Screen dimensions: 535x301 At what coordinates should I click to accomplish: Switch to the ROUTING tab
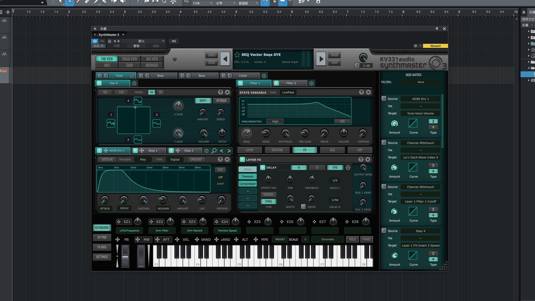[277, 150]
